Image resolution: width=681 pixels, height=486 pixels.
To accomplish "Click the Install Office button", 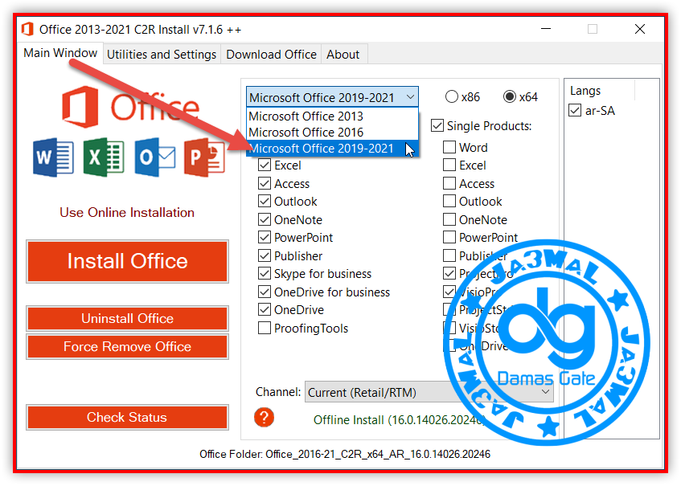I will (127, 261).
